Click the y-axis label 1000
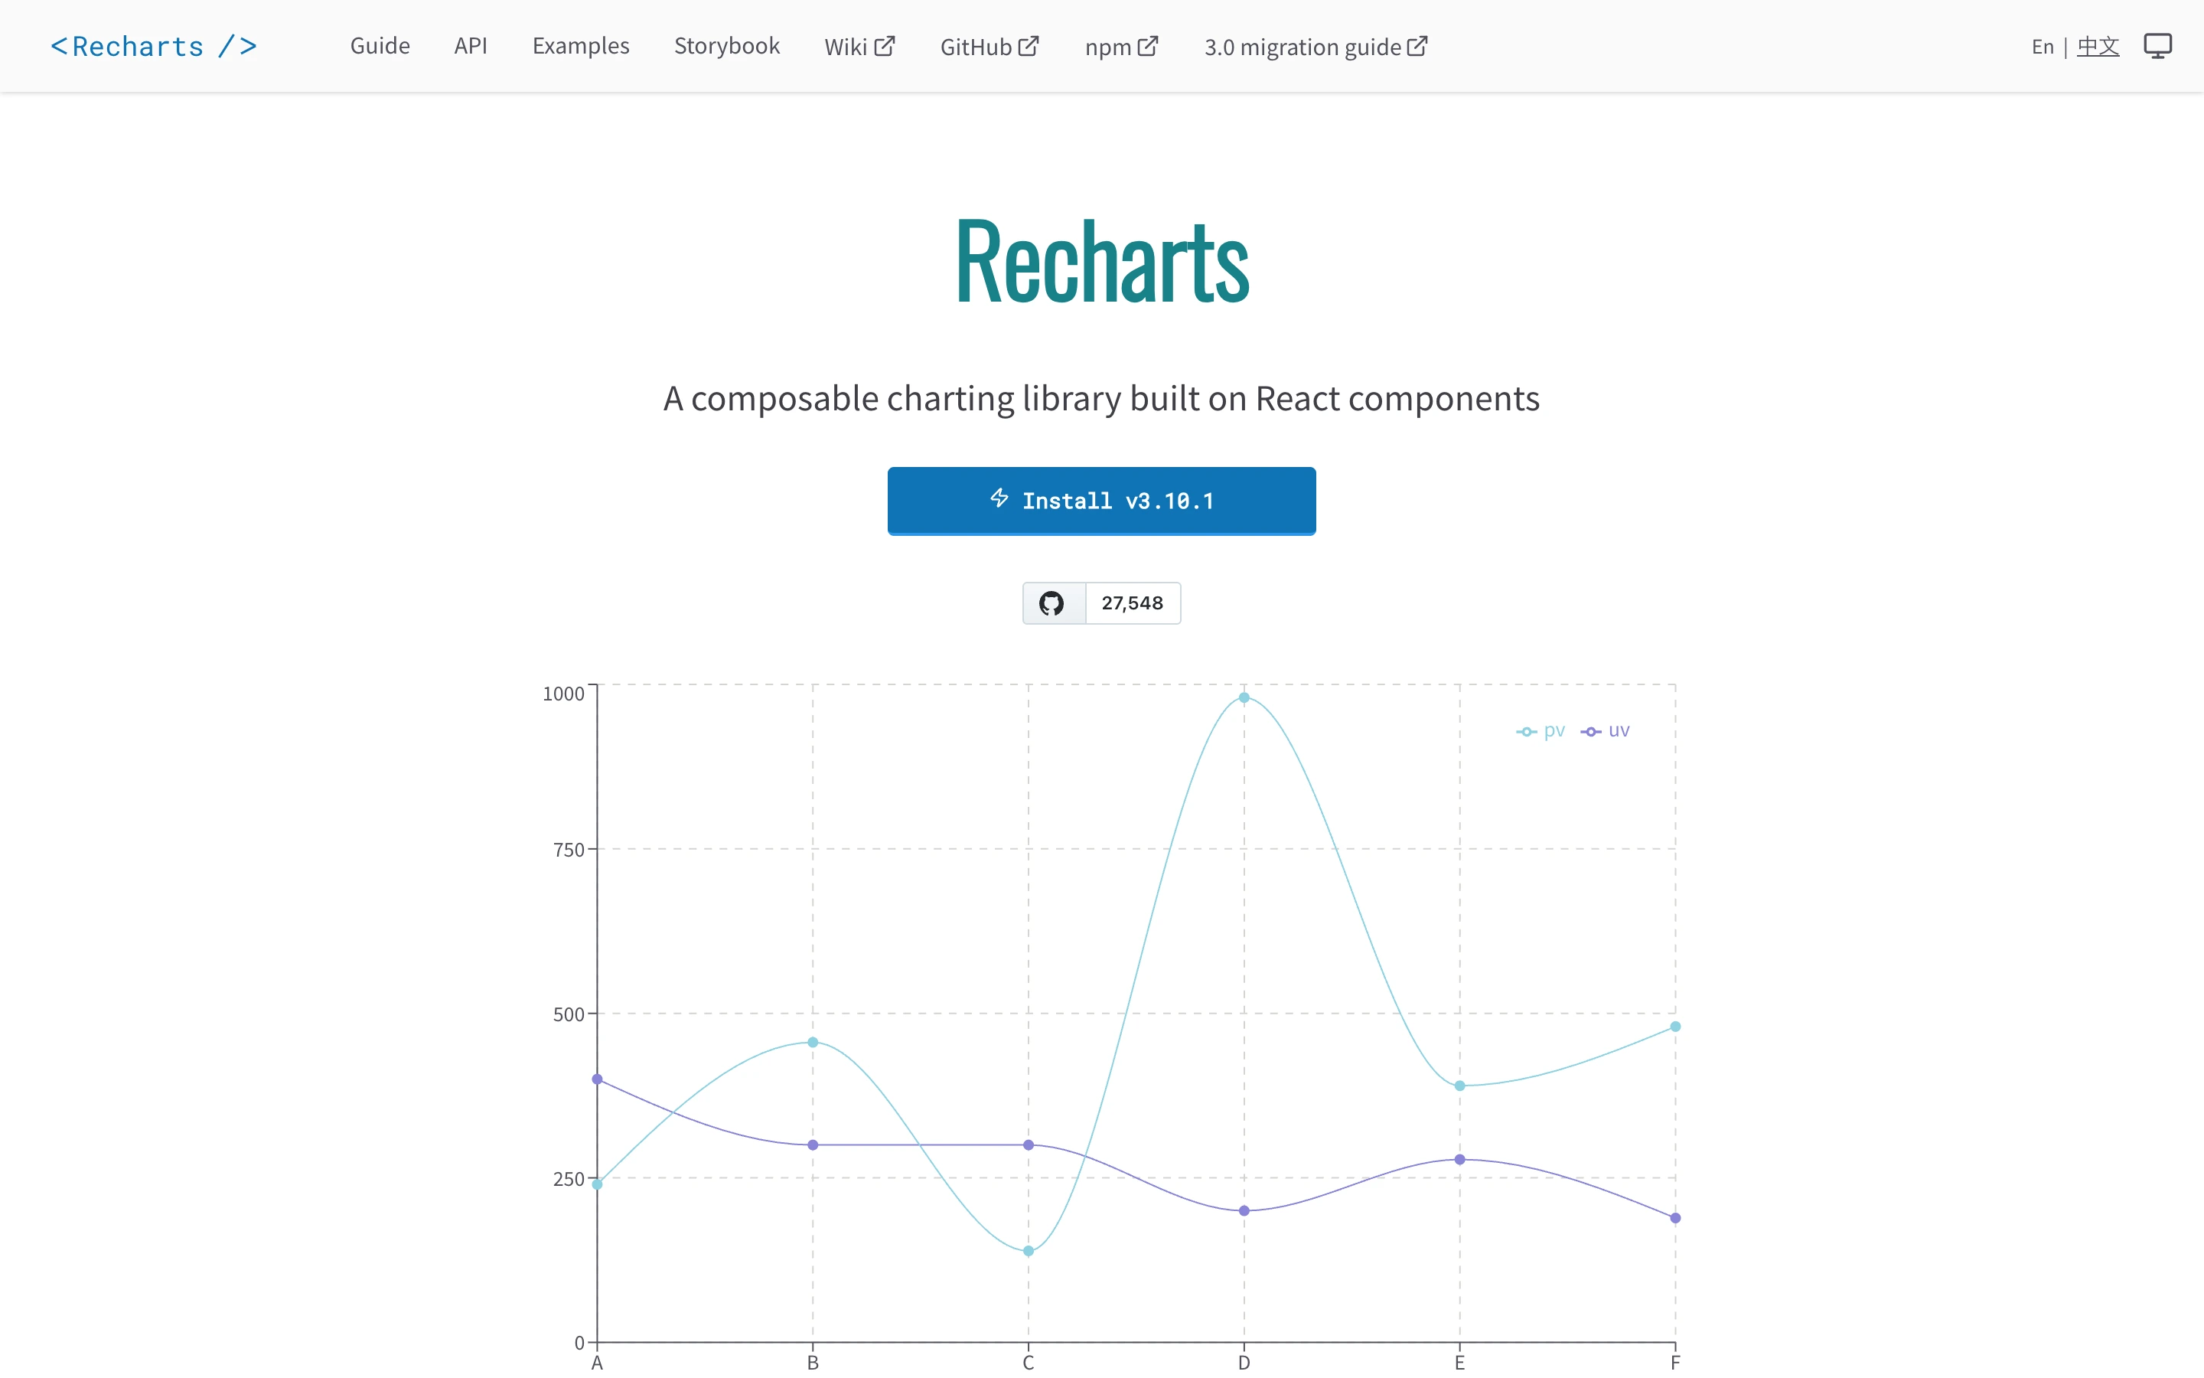The image size is (2204, 1378). tap(562, 694)
